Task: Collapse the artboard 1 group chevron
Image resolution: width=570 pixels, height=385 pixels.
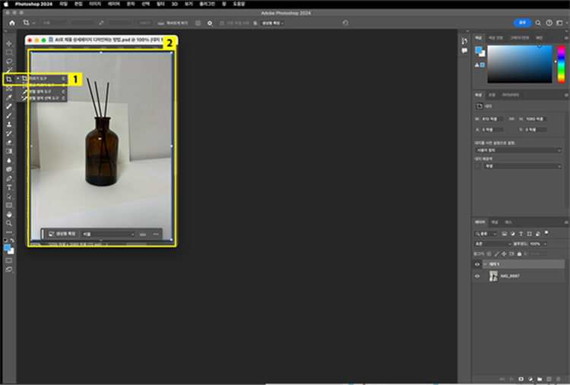Action: 485,264
